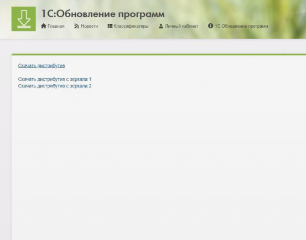This screenshot has width=306, height=240.
Task: Download distributive from зеркала 1
Action: tap(55, 79)
